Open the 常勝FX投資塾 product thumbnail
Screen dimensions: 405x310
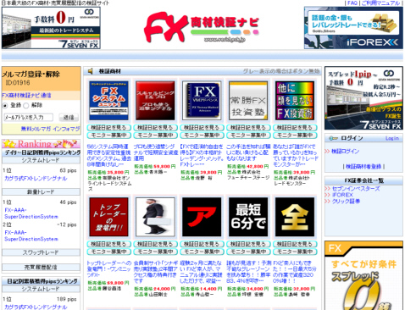pyautogui.click(x=248, y=101)
